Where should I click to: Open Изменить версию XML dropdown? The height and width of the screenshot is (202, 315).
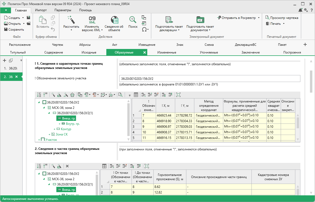tap(92, 28)
